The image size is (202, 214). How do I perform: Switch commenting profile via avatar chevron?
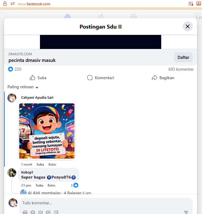pos(16,206)
